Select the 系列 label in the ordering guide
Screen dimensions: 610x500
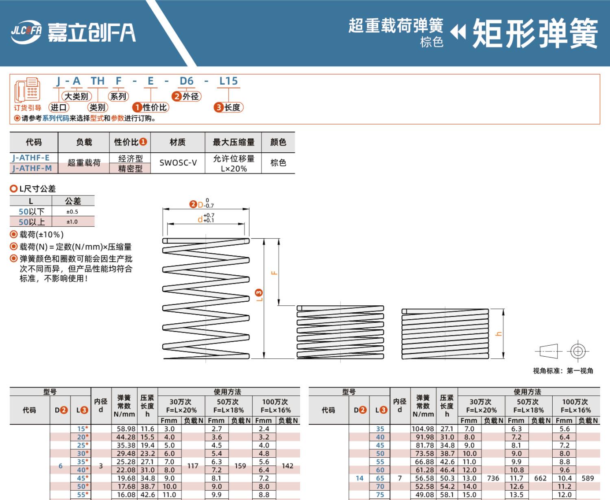[118, 96]
